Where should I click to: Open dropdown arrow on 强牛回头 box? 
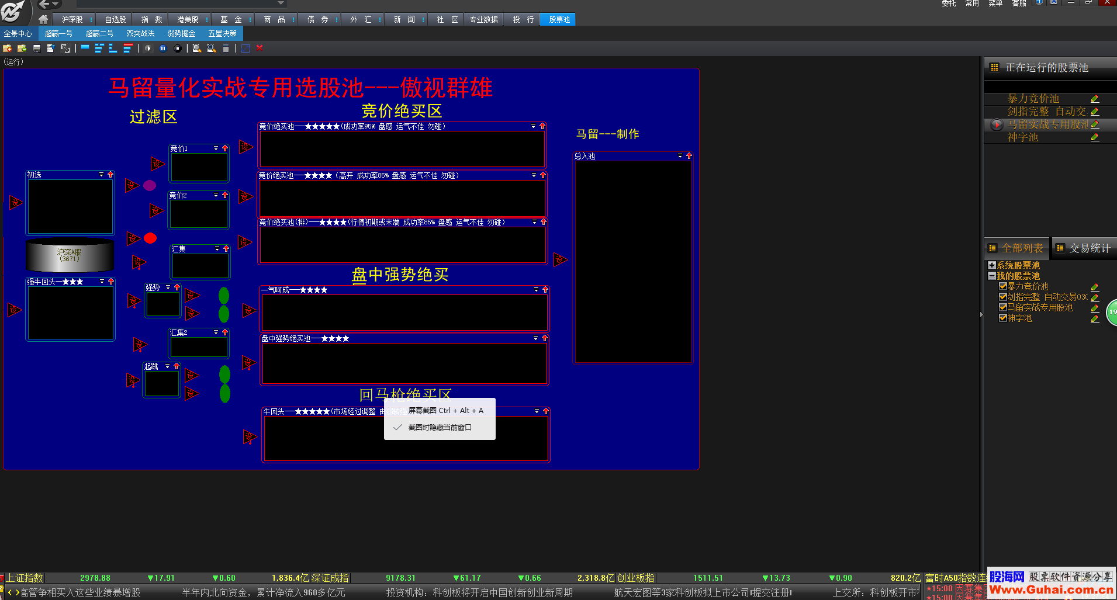(x=102, y=282)
